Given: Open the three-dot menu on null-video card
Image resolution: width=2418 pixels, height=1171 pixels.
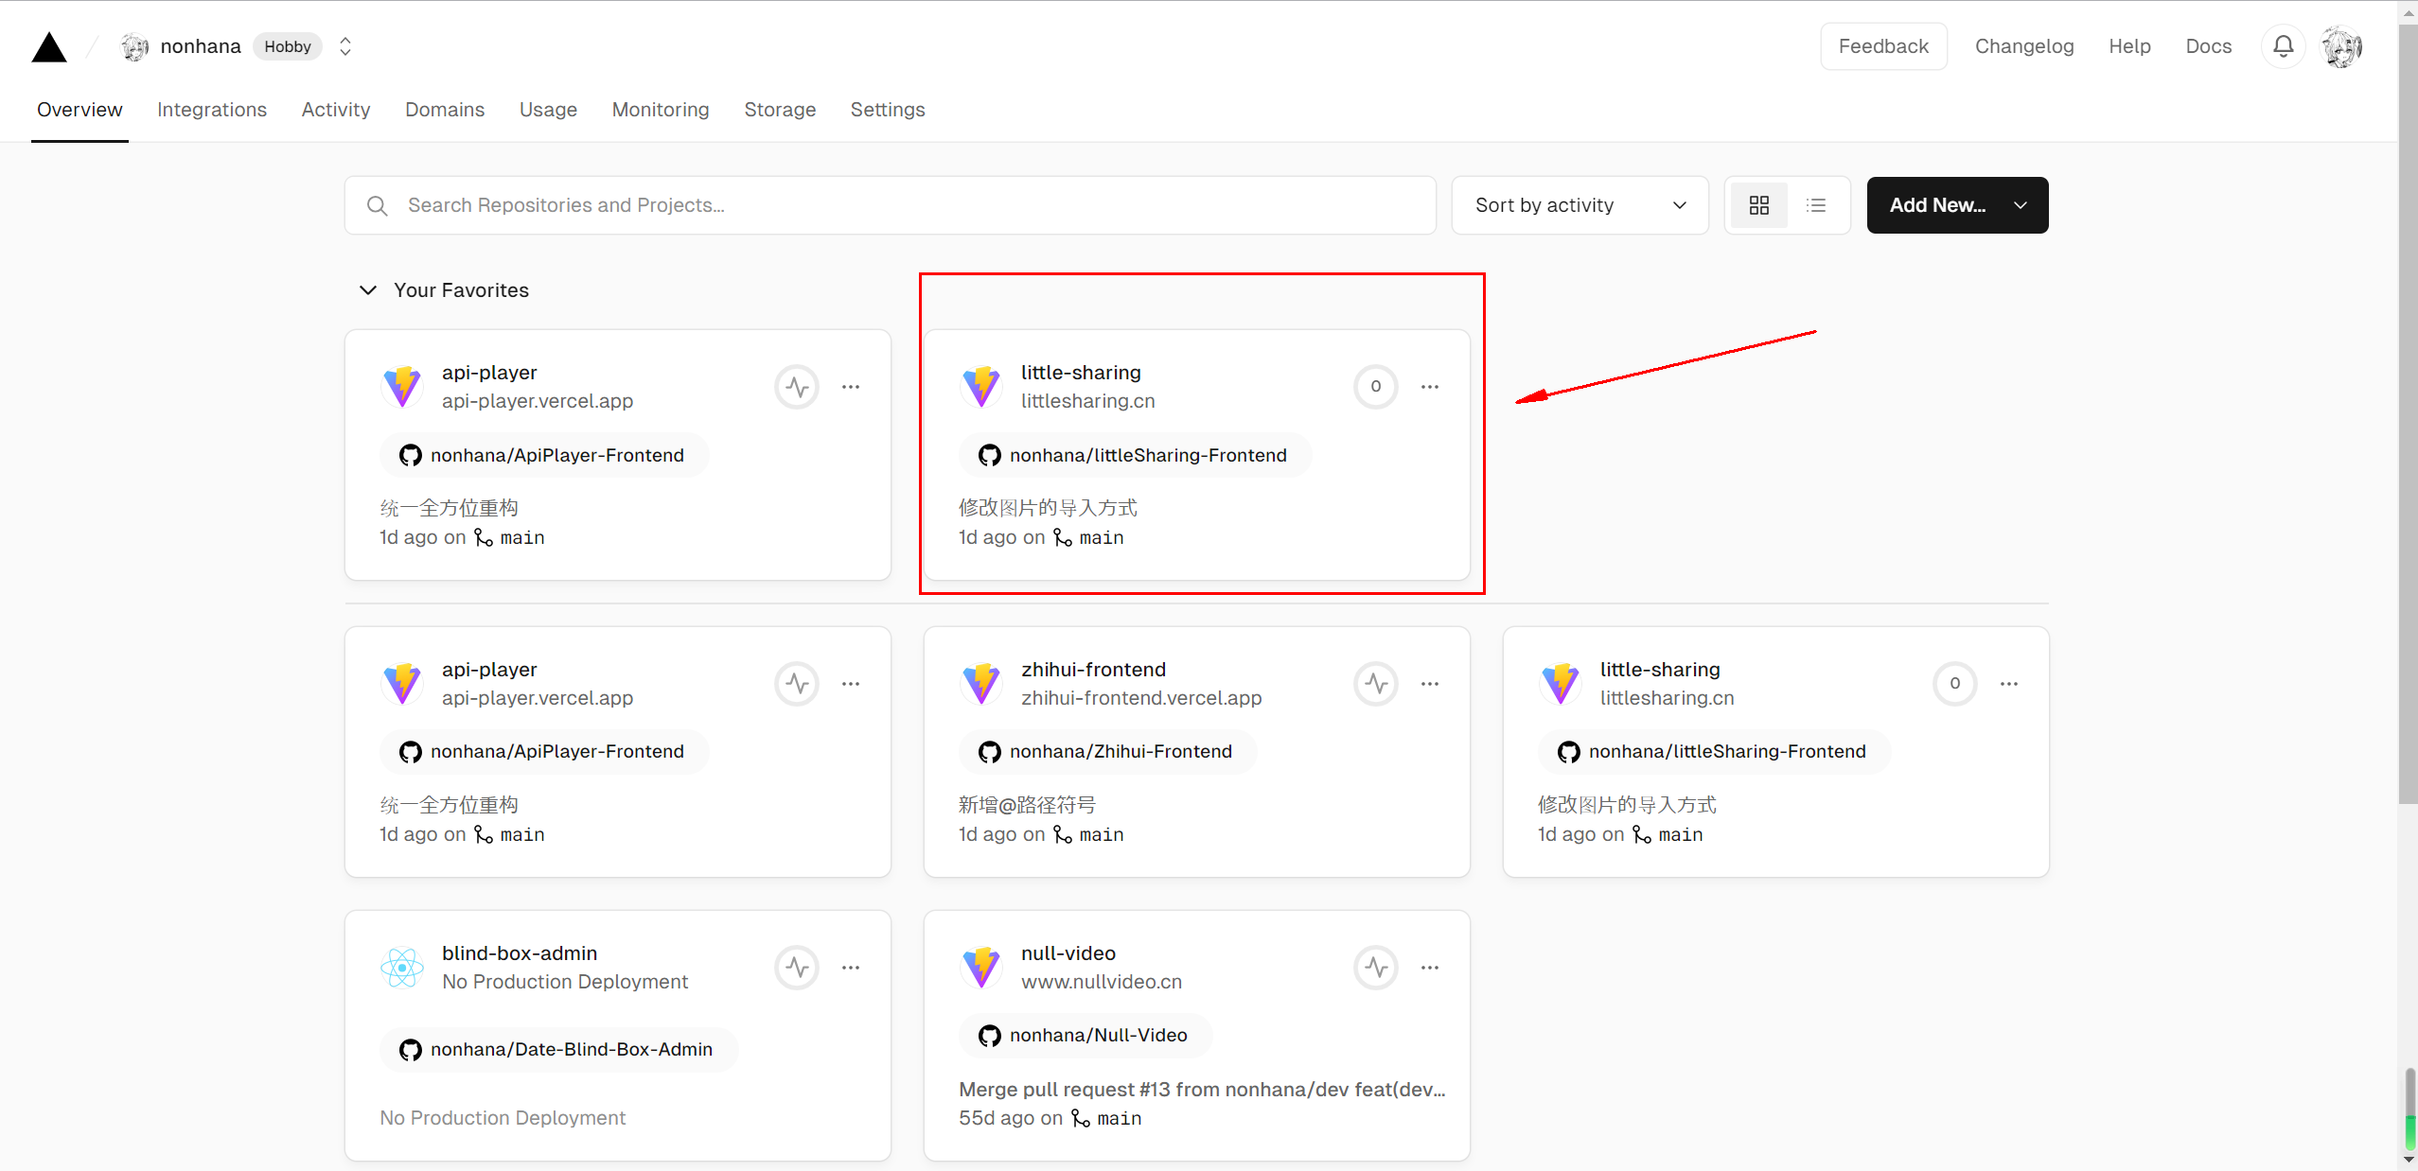Looking at the screenshot, I should point(1429,967).
